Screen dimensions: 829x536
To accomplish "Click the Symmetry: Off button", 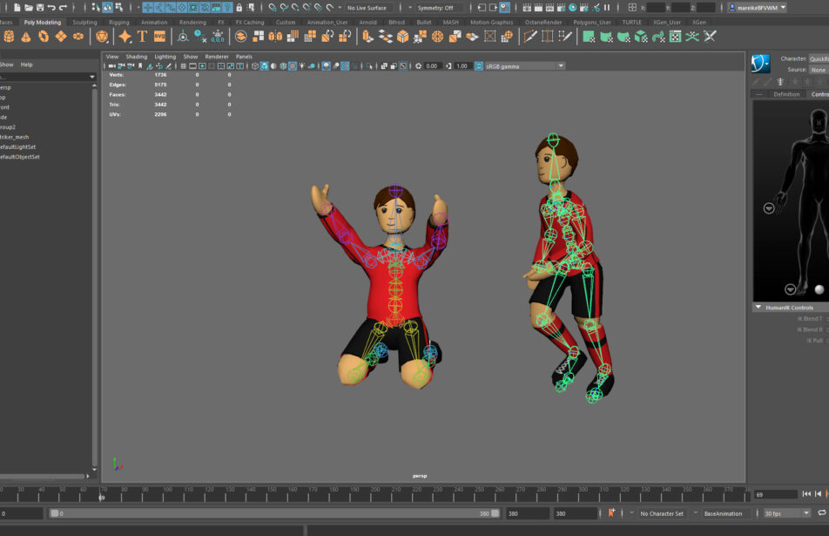I will [x=435, y=8].
